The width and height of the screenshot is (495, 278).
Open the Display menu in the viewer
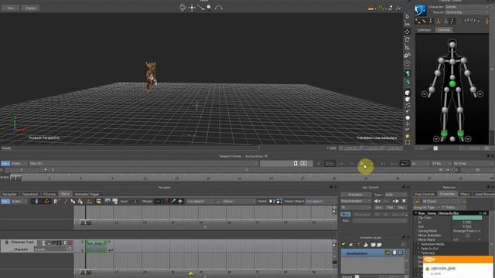pyautogui.click(x=31, y=8)
